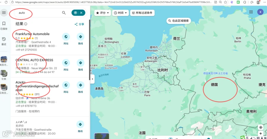Add this page to favorites with star
The height and width of the screenshot is (139, 267).
[x=225, y=2]
